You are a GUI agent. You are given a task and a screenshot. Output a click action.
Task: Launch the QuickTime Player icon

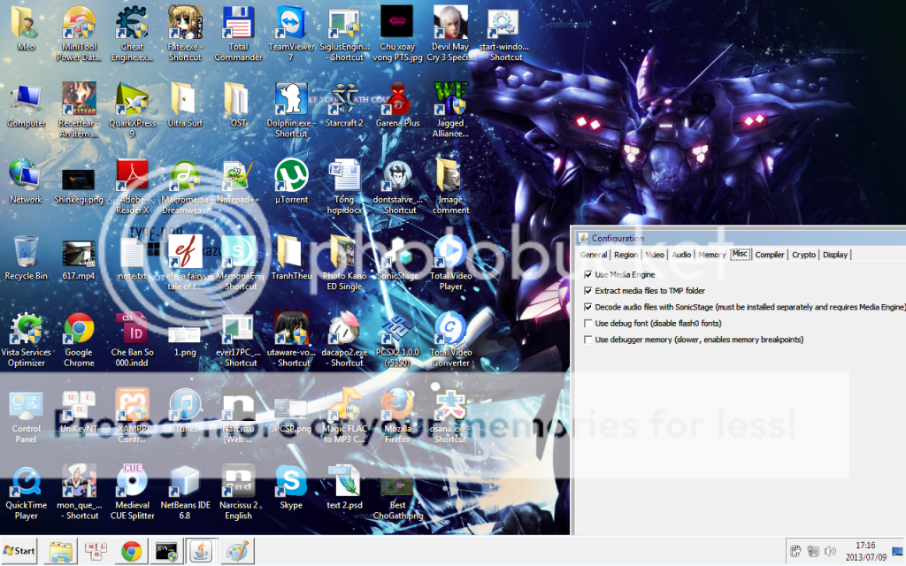[26, 481]
